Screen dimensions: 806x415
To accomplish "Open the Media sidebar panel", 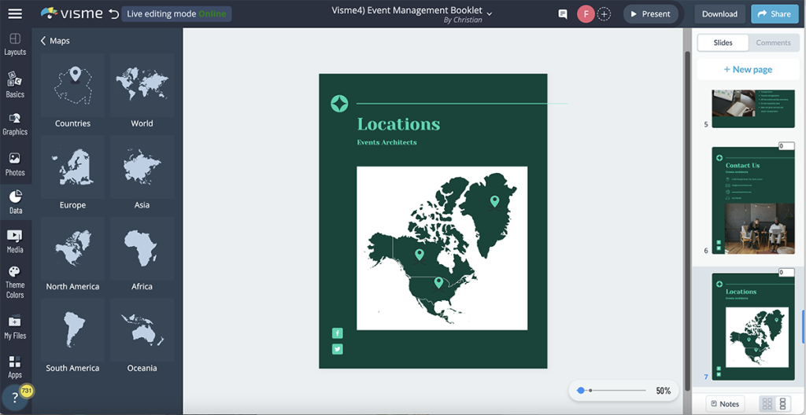I will (15, 241).
